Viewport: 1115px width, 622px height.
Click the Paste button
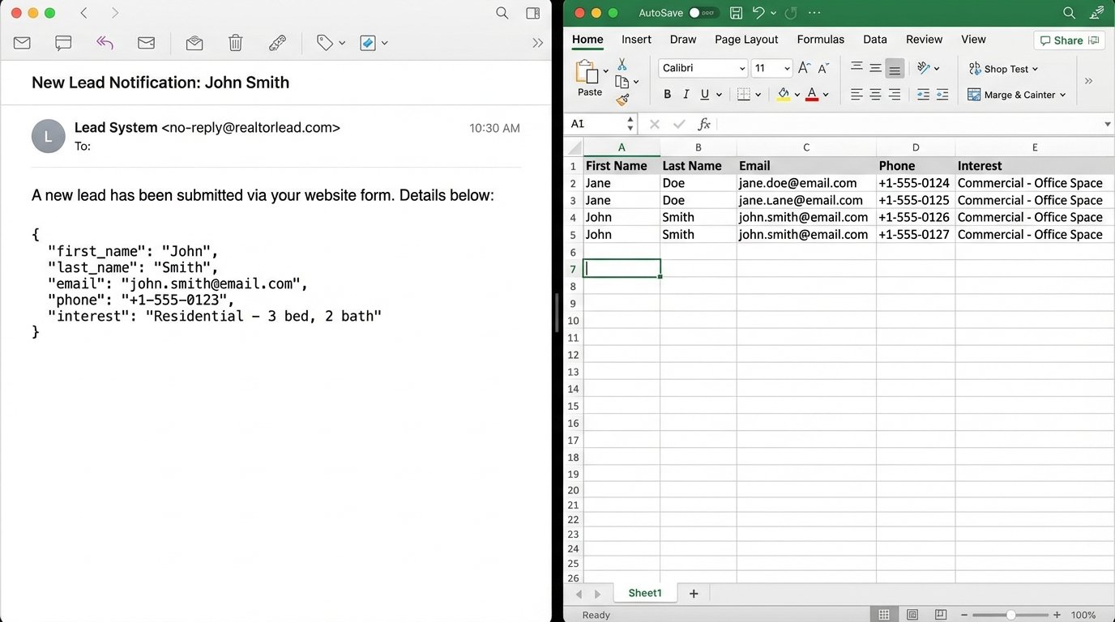pyautogui.click(x=589, y=78)
